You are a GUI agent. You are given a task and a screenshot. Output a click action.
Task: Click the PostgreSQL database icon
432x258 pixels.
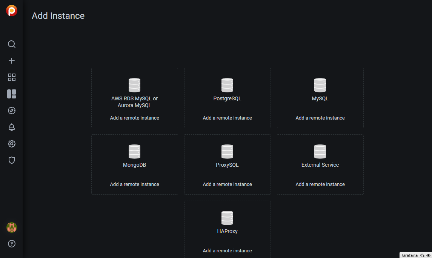click(227, 85)
